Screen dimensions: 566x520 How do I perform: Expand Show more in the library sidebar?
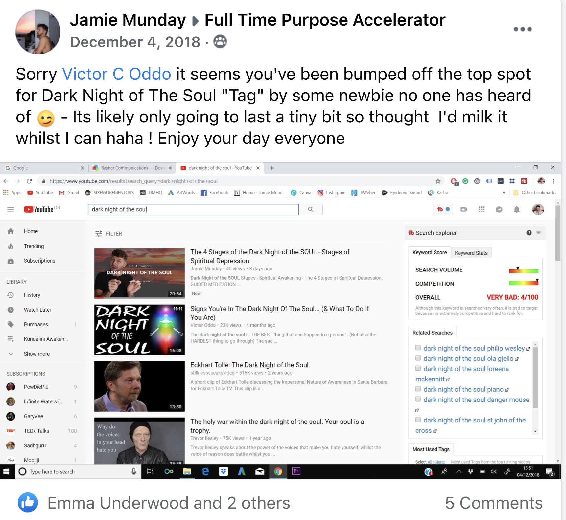click(36, 354)
